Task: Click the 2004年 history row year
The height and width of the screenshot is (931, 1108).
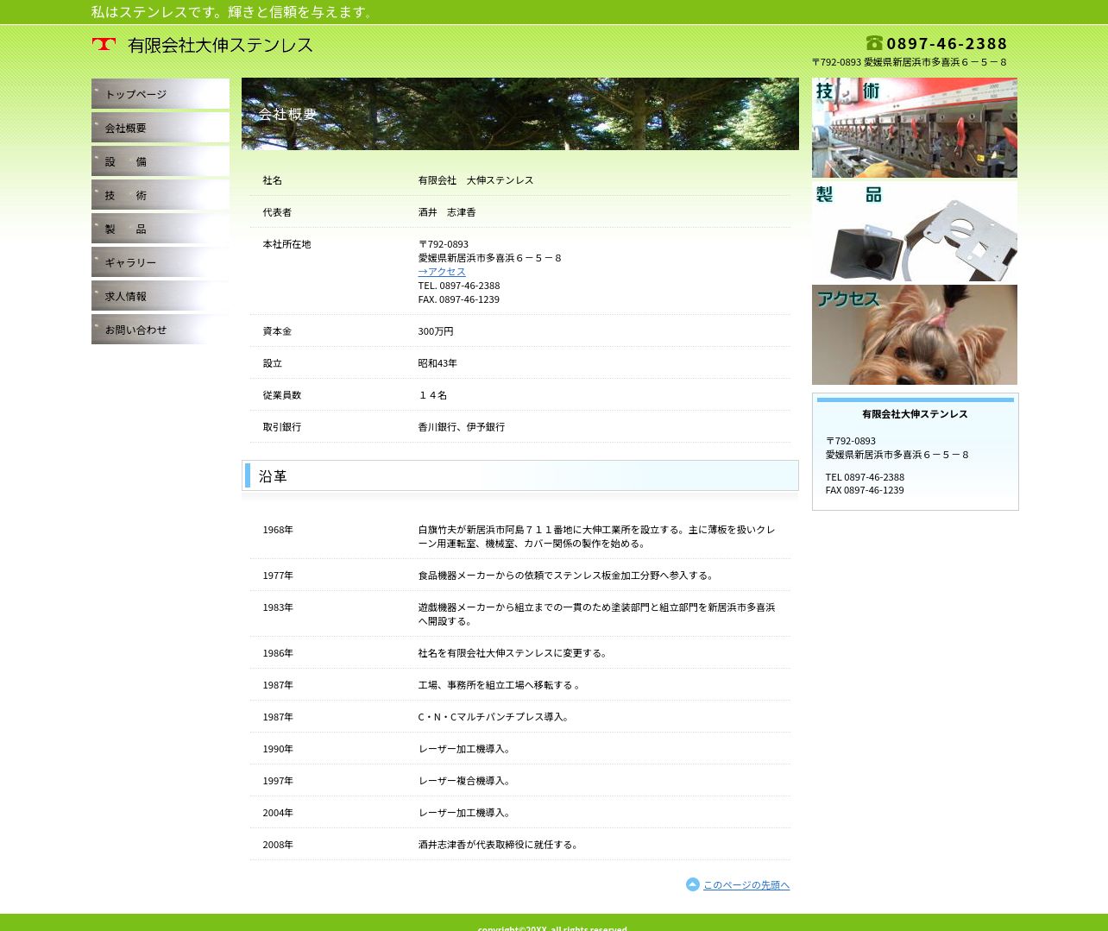Action: click(278, 813)
